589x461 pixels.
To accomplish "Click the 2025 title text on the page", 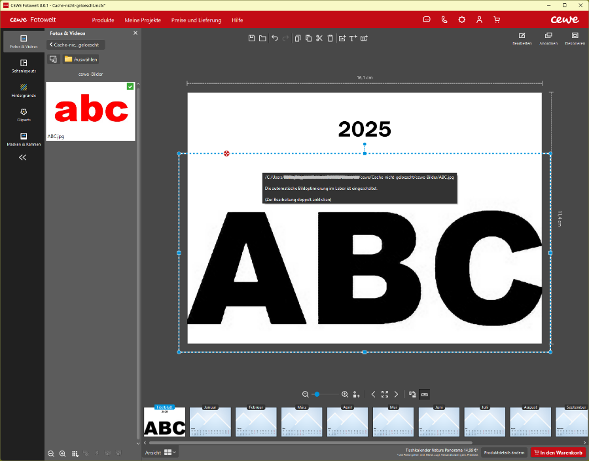I will coord(365,129).
